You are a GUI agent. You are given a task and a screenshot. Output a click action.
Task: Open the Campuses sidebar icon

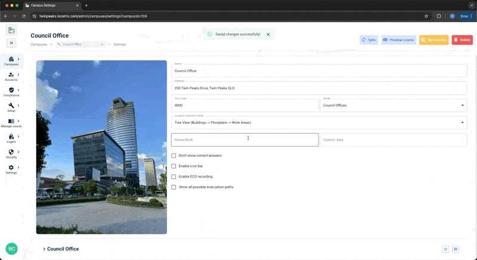tap(11, 59)
